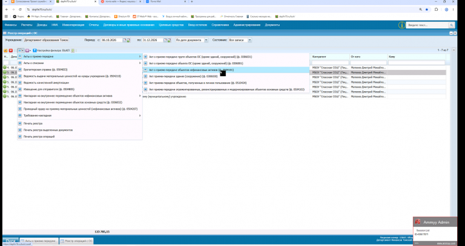Viewport: 465px width, 246px height.
Task: Choose 'Акт о приеме-передаче групп объектов ОС'
Action: tap(226, 57)
